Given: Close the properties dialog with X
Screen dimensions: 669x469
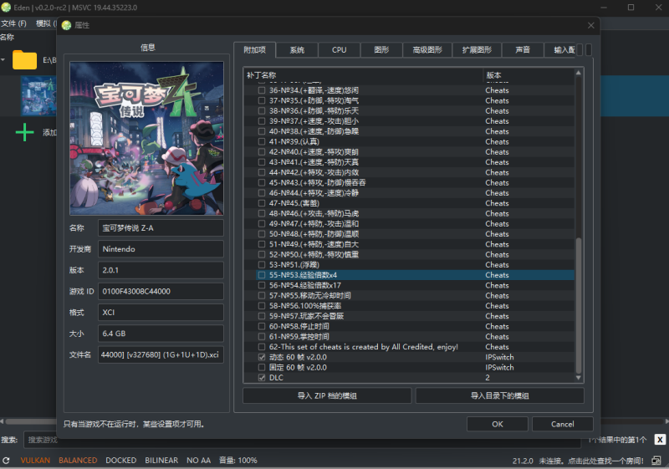Looking at the screenshot, I should 591,26.
